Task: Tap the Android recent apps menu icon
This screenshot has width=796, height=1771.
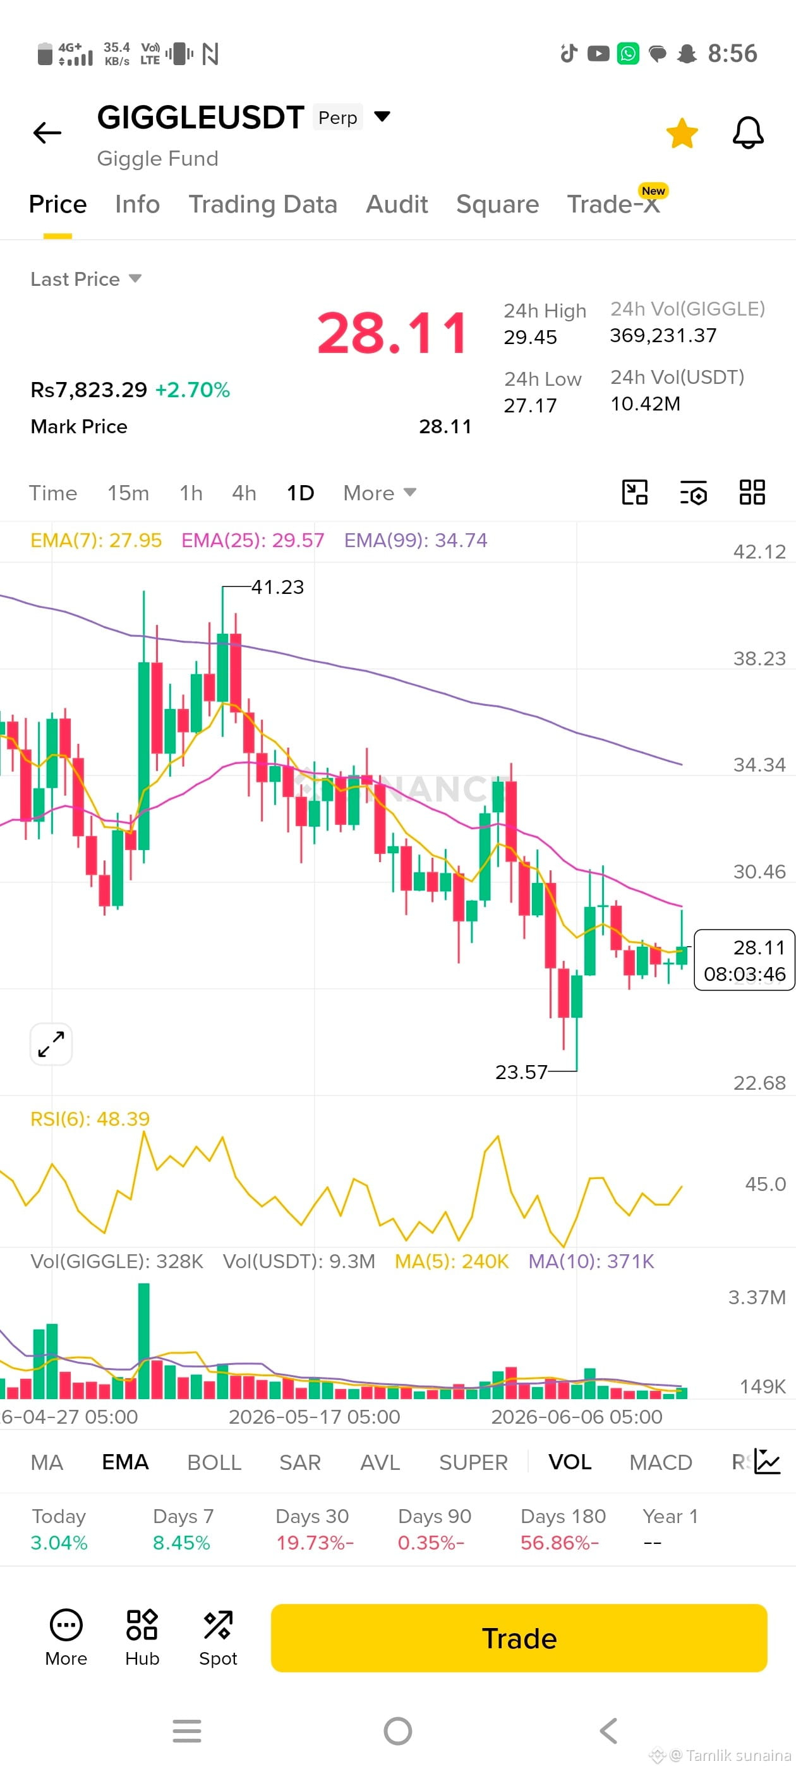Action: coord(187,1731)
